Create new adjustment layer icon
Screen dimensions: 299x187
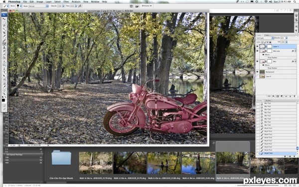[282, 96]
